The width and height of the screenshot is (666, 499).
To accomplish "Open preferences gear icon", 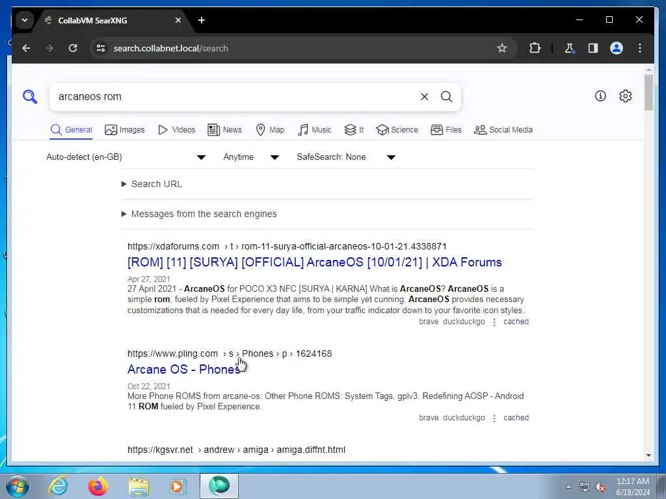I will 625,96.
